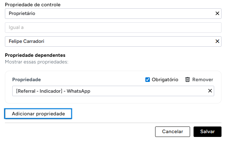Click the Remover text link
225x146 pixels.
pyautogui.click(x=203, y=79)
